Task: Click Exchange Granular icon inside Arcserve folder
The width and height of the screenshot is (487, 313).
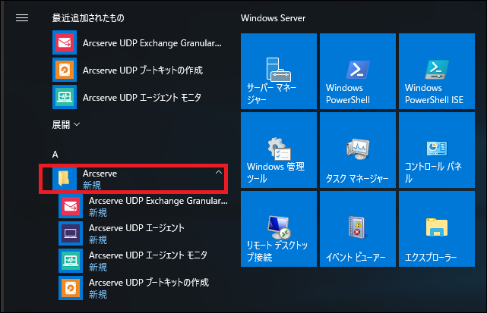Action: click(71, 206)
